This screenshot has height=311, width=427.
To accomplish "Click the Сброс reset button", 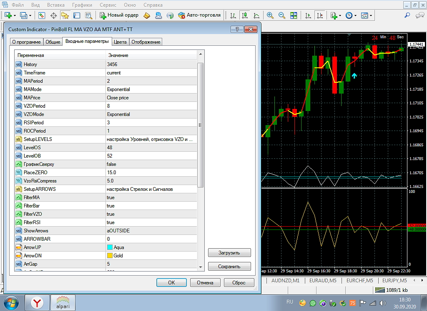I will (x=239, y=282).
